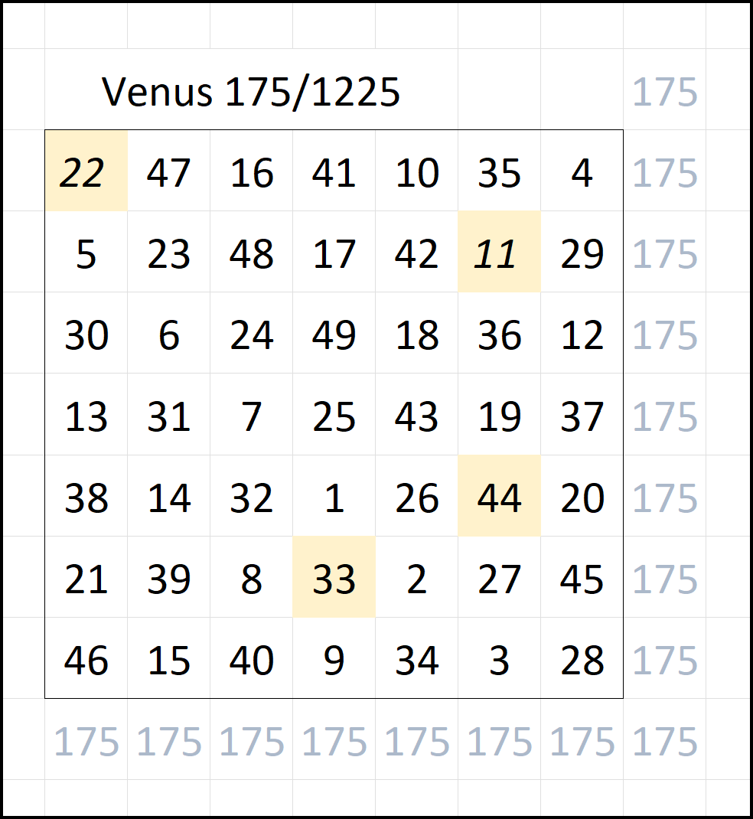Click the cell containing 14
This screenshot has width=753, height=819.
pos(168,497)
